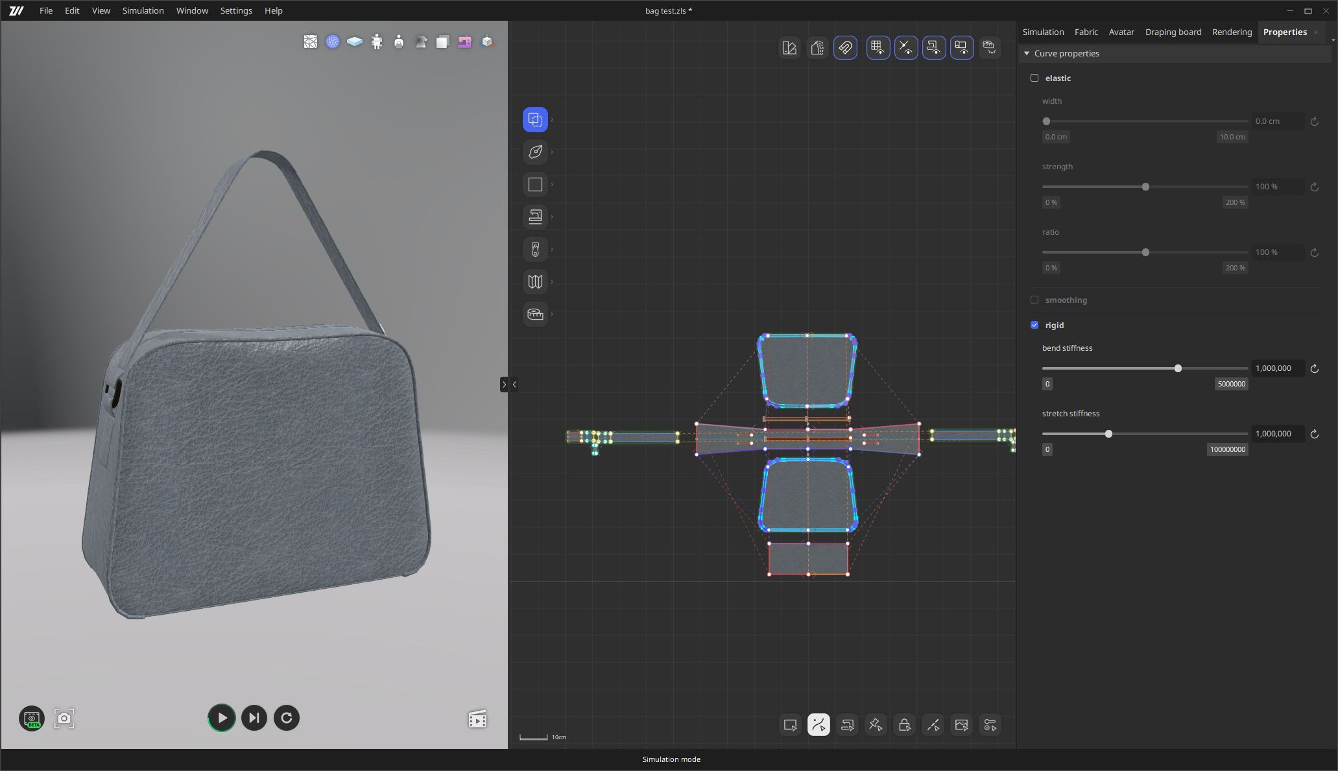Enable the smoothing checkbox
The height and width of the screenshot is (771, 1338).
click(x=1034, y=300)
